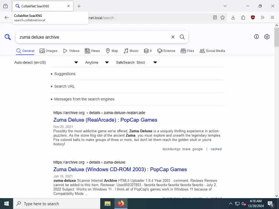This screenshot has height=209, width=279.
Task: Close the CollabNet SearXNG tab
Action: [68, 6]
